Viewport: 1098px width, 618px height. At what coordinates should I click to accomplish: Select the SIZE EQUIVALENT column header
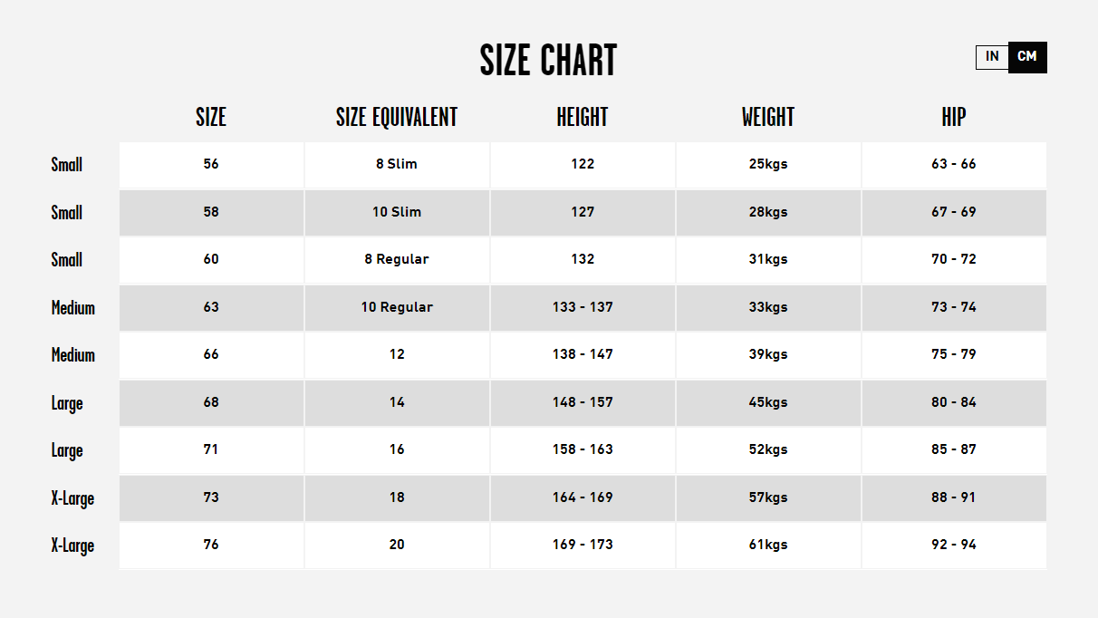(397, 117)
